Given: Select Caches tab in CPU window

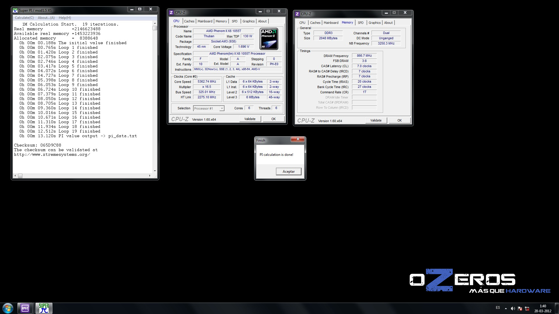Looking at the screenshot, I should click(x=189, y=21).
